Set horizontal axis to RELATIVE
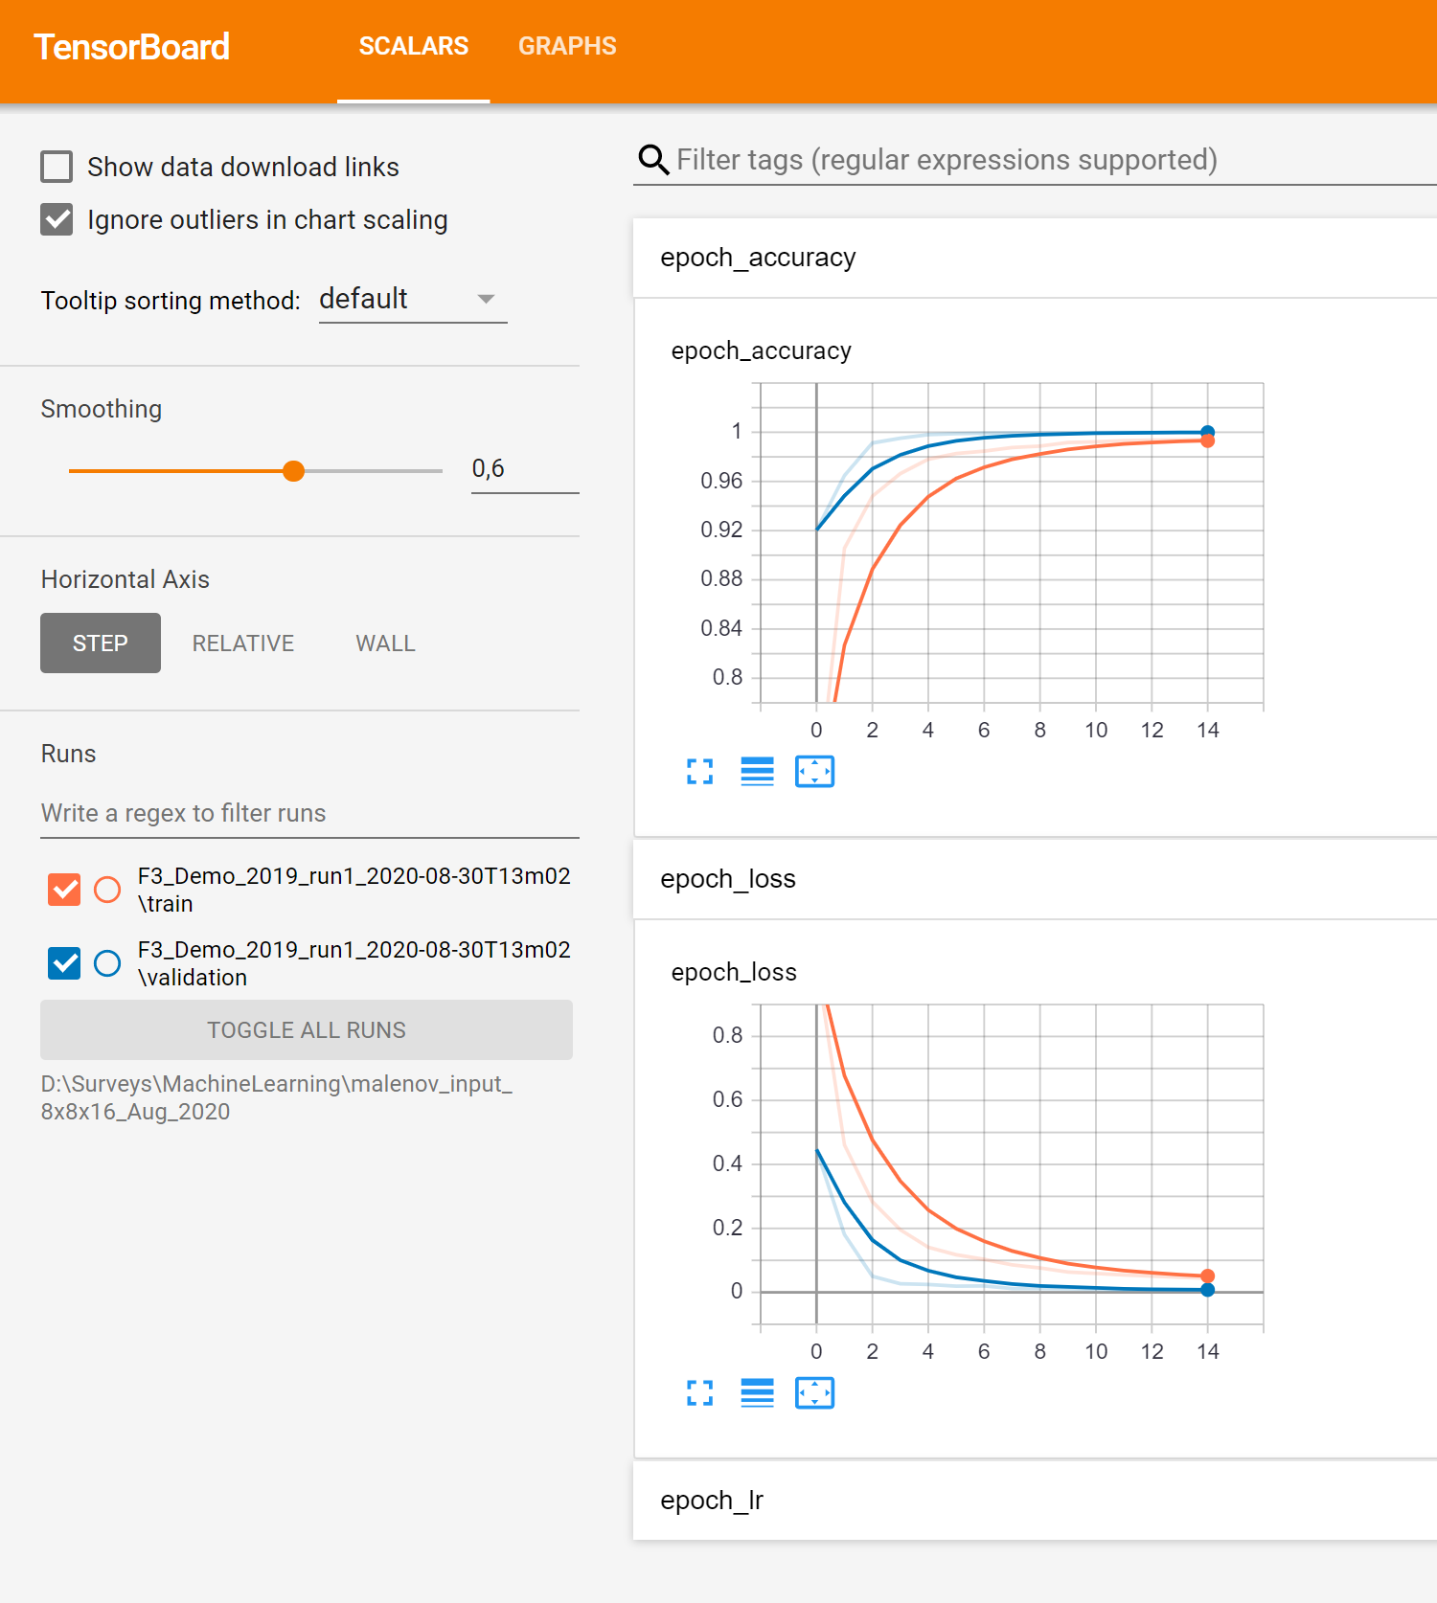Viewport: 1437px width, 1603px height. 242,643
